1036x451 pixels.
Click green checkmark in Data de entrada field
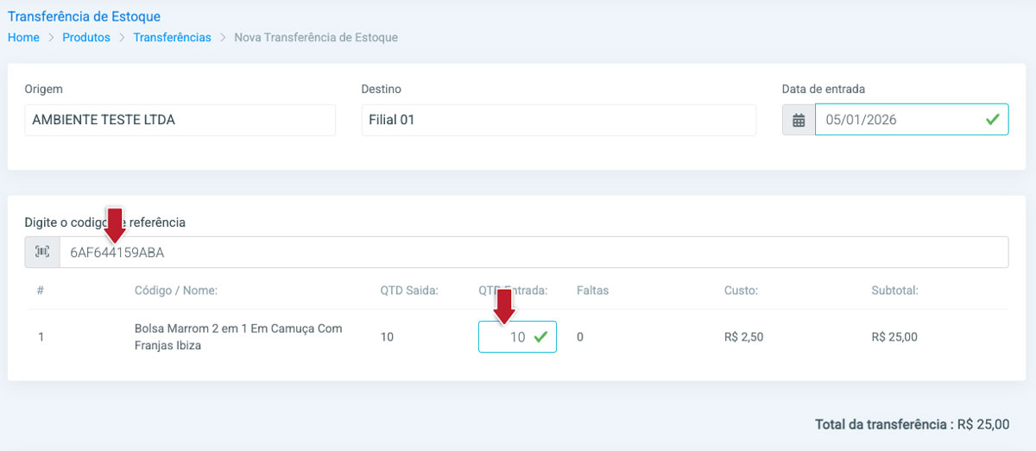tap(993, 119)
